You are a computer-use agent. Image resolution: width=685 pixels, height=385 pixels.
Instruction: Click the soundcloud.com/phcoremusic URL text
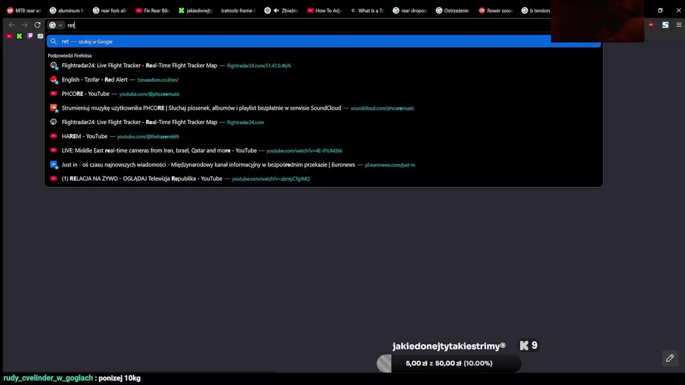click(x=382, y=108)
